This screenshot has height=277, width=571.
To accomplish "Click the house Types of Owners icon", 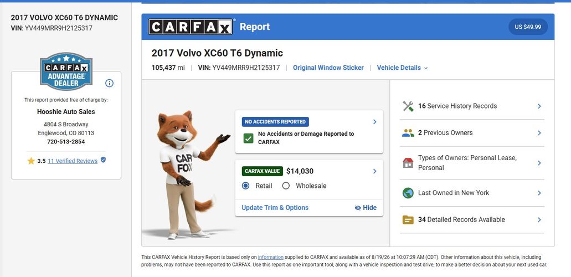I will pos(408,162).
